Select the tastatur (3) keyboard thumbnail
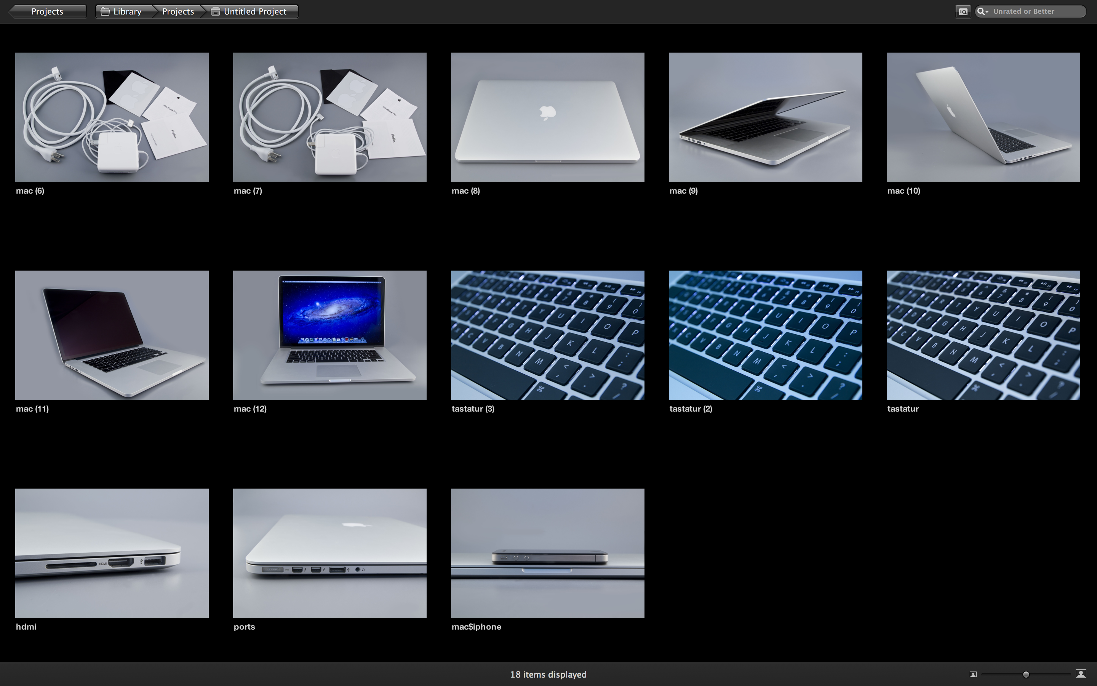The height and width of the screenshot is (686, 1097). pos(547,335)
